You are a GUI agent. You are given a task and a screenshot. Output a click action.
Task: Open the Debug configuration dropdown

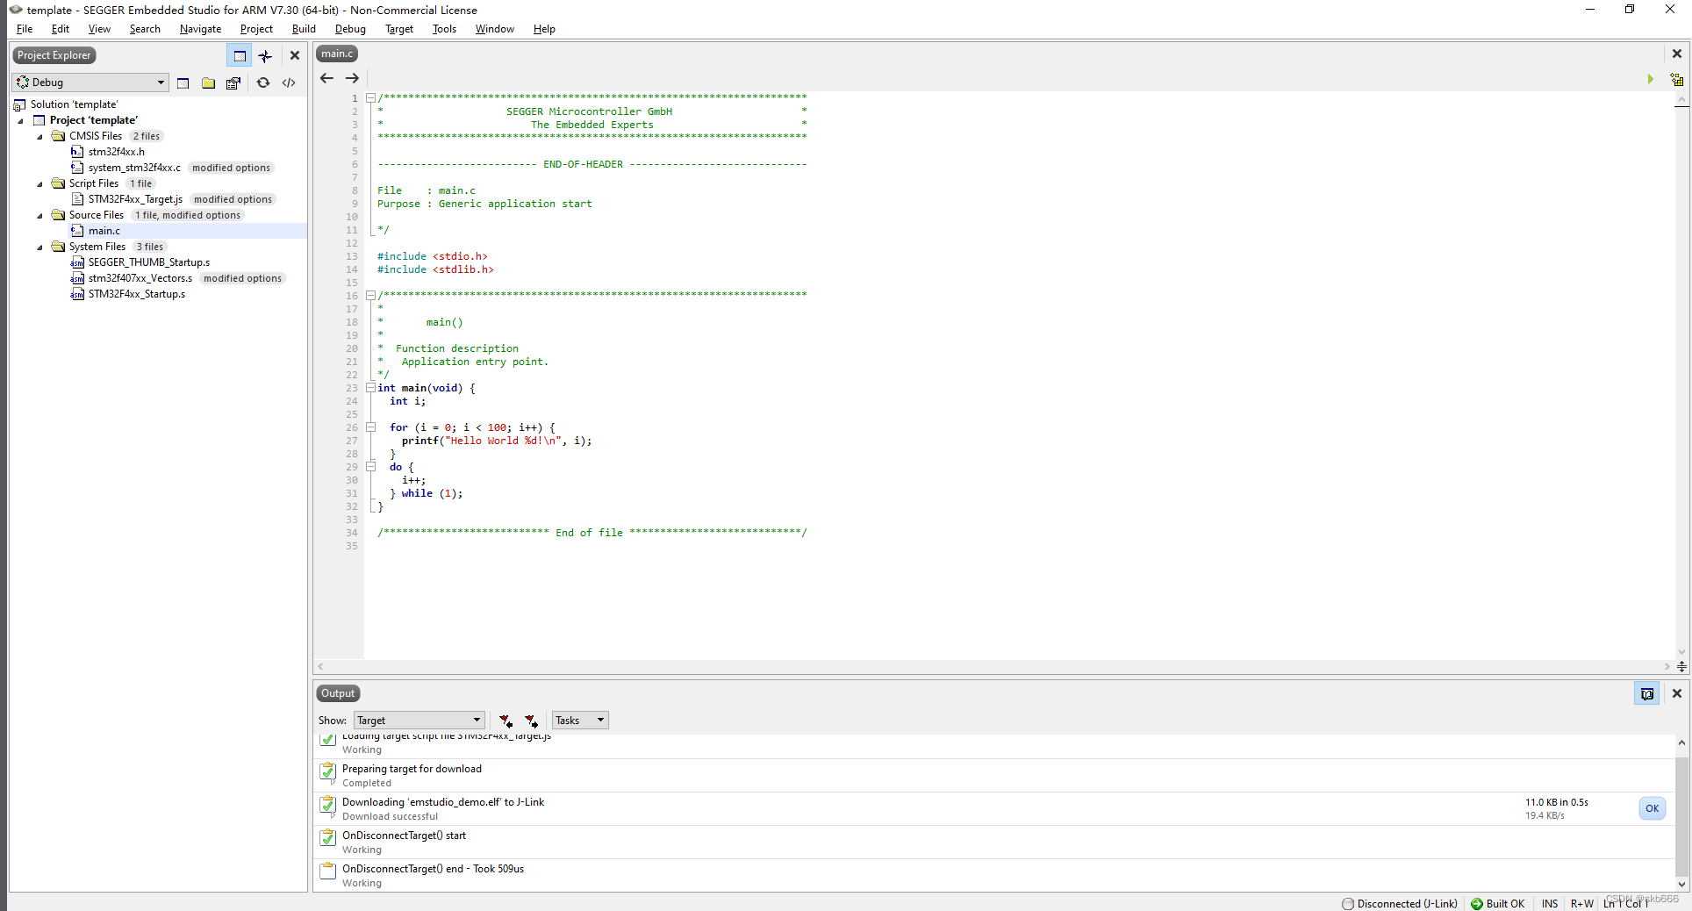click(161, 82)
